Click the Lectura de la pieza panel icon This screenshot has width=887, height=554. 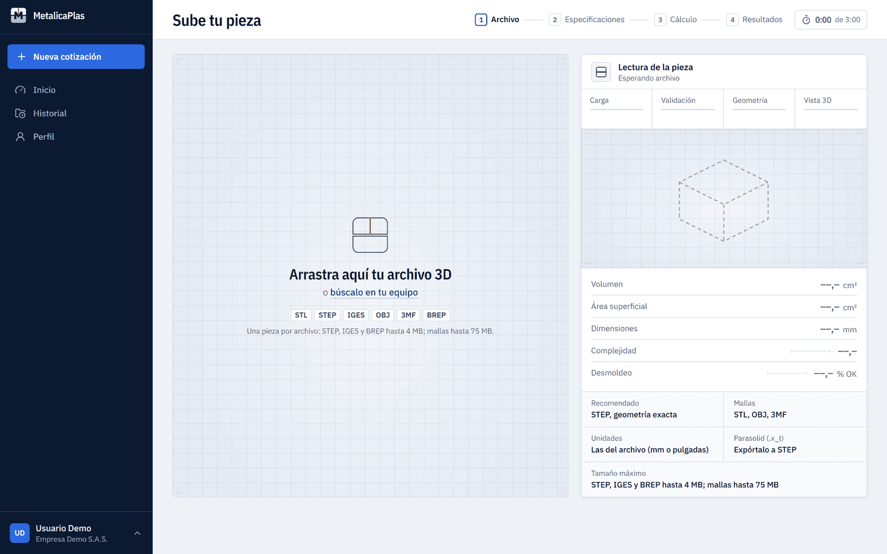(601, 72)
